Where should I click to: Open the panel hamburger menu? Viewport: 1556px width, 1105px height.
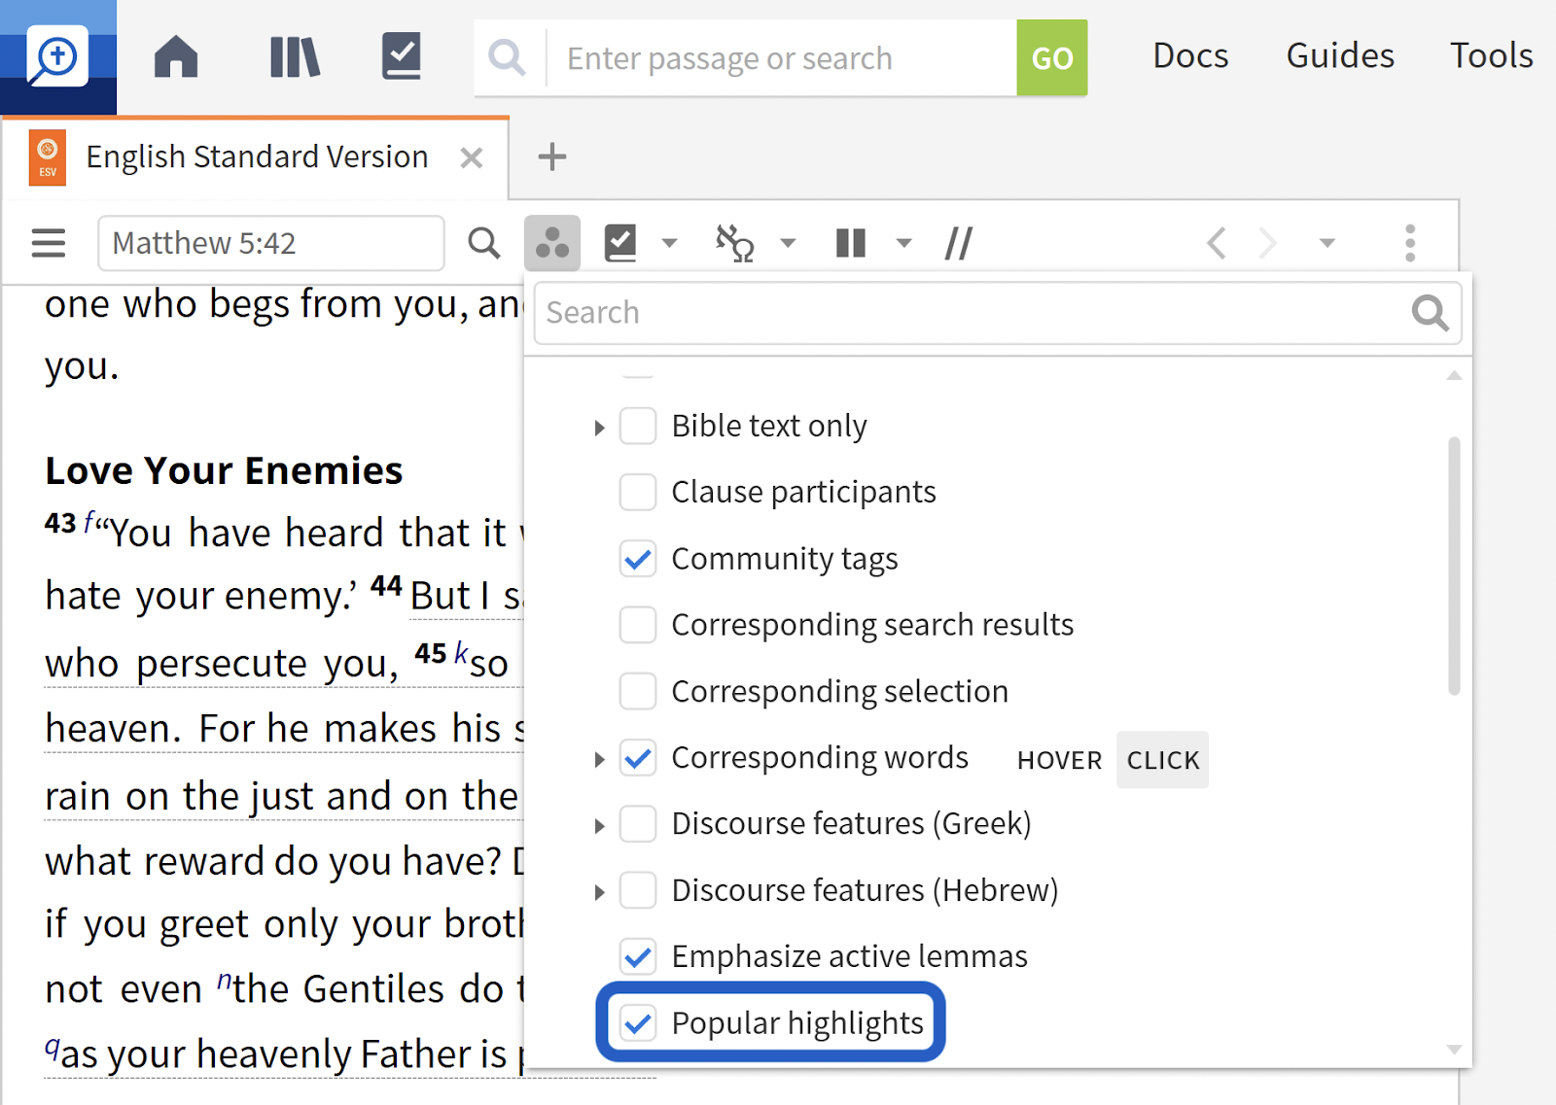click(49, 243)
